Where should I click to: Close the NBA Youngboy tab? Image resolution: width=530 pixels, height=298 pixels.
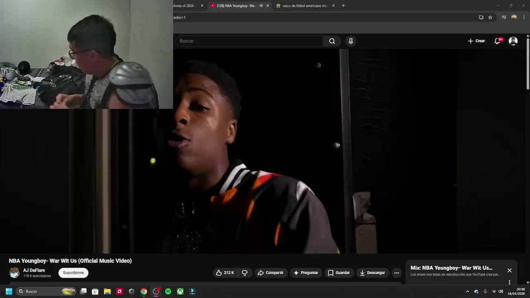pos(268,6)
